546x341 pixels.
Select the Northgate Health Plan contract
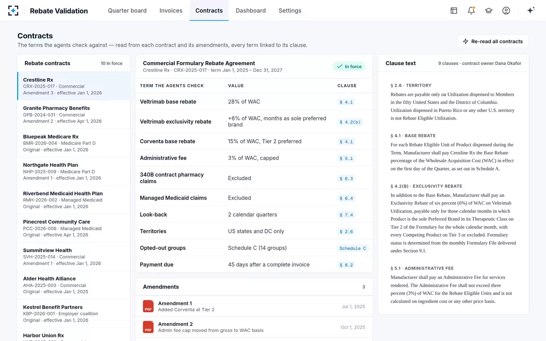click(74, 171)
